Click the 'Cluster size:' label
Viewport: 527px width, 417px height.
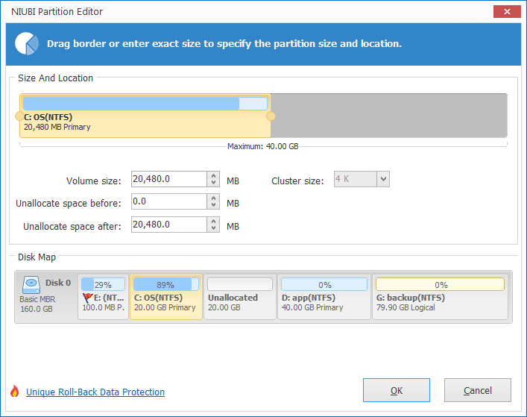(297, 181)
